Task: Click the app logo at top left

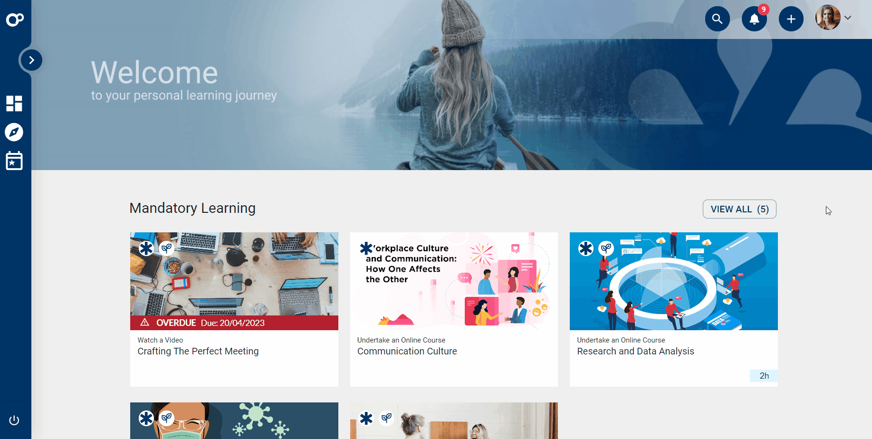Action: tap(15, 19)
